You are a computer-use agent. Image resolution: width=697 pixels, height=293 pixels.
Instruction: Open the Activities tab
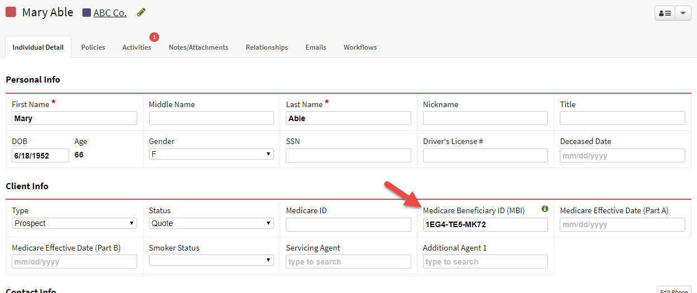pyautogui.click(x=137, y=47)
